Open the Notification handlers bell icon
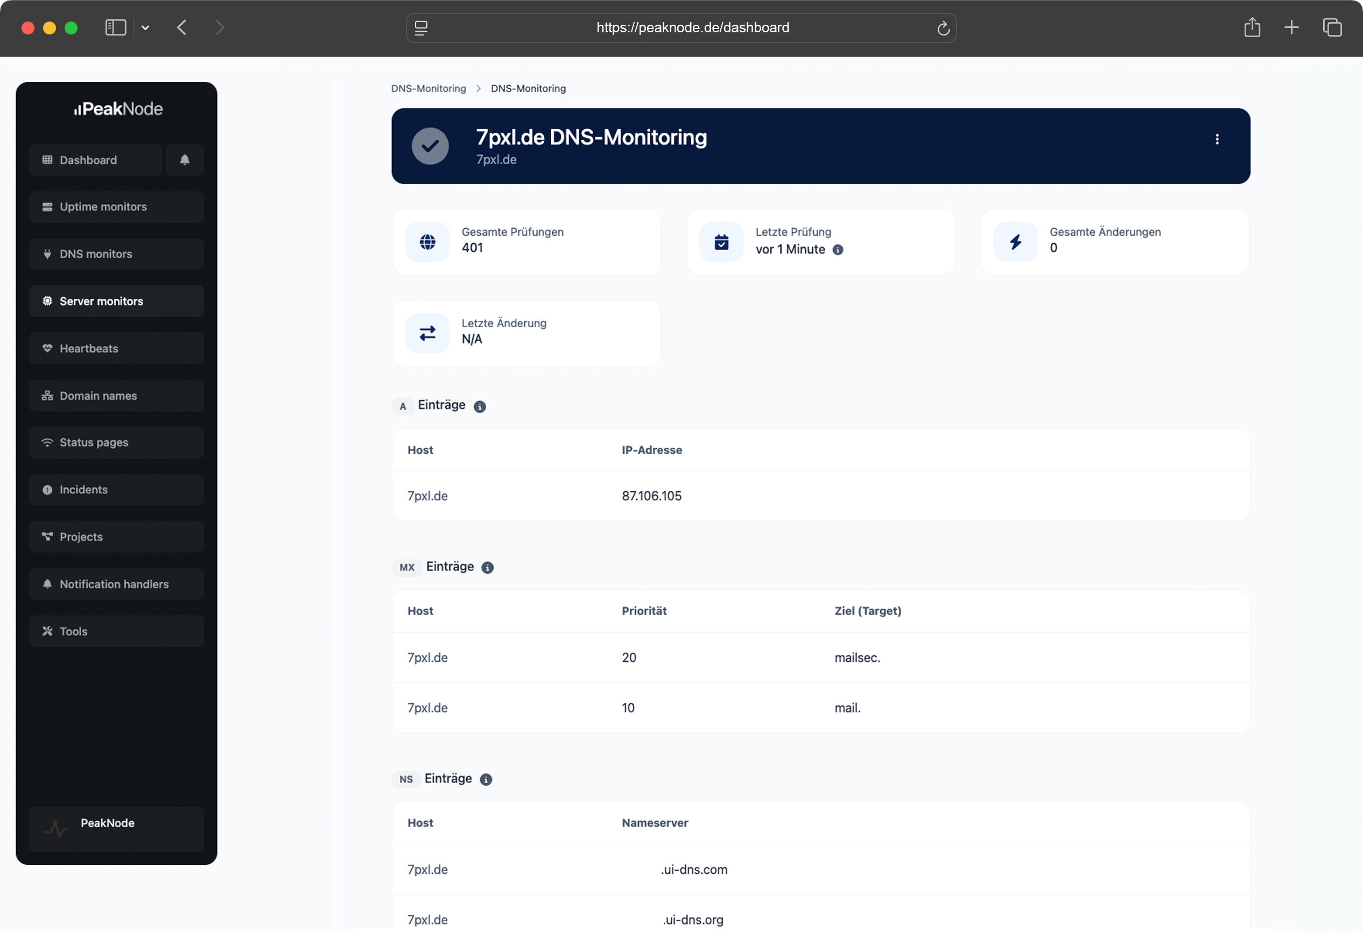The image size is (1363, 932). [47, 584]
